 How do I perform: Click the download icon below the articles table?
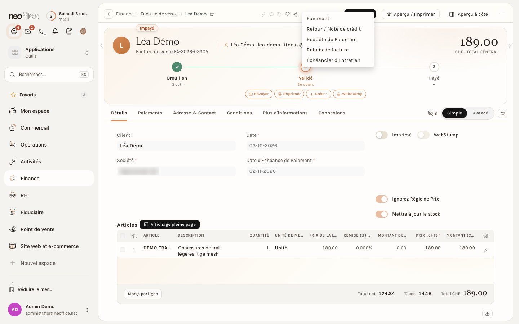tap(487, 314)
